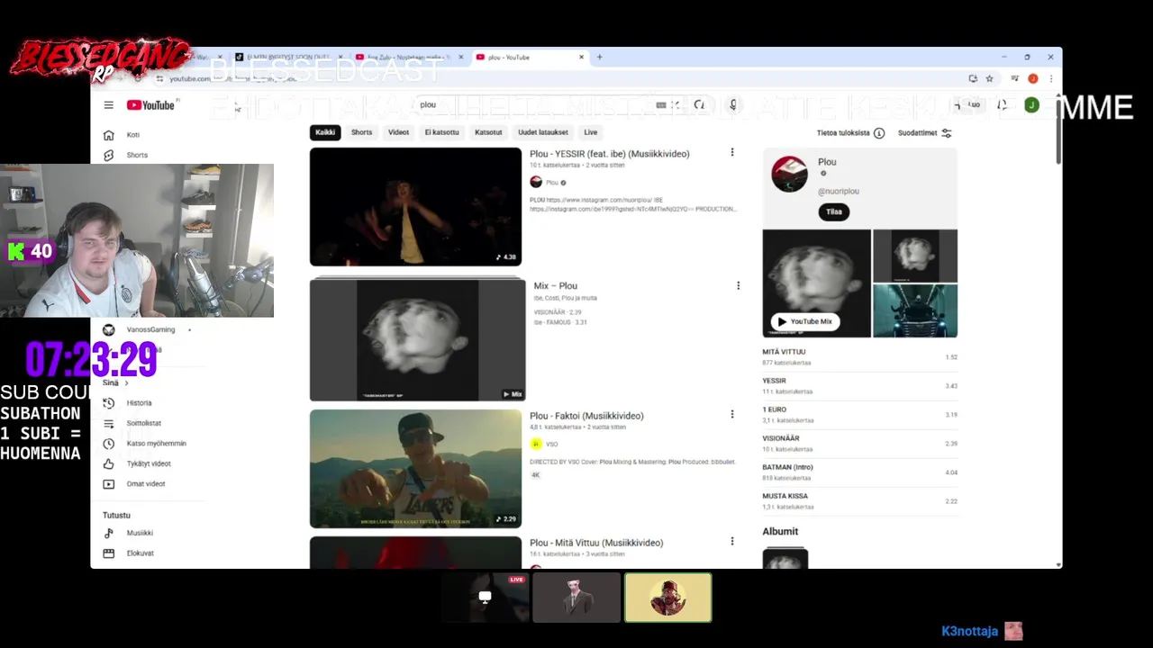The height and width of the screenshot is (648, 1153).
Task: Open Musiikki under Tutustu
Action: [x=139, y=533]
